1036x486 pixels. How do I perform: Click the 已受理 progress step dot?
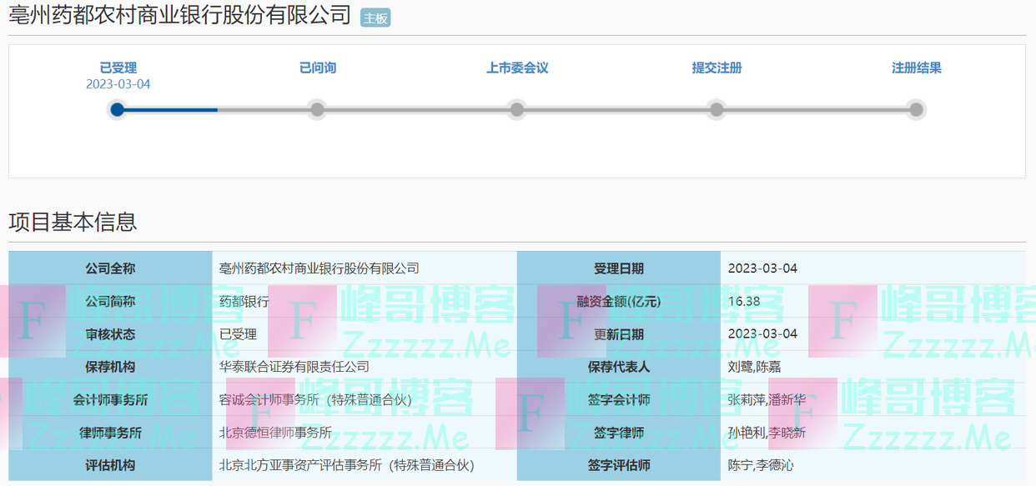coord(118,109)
